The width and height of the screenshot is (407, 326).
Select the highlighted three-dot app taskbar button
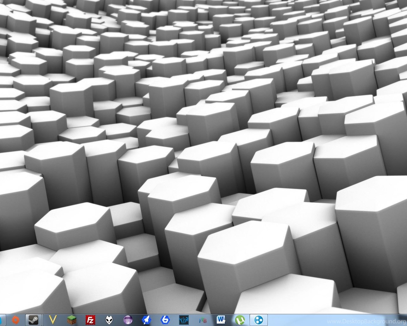pos(258,320)
